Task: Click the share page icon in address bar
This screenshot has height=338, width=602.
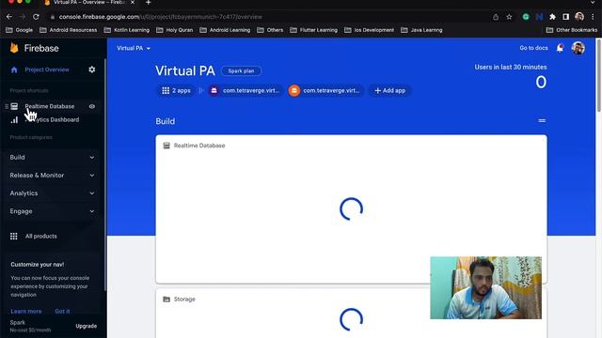Action: [x=496, y=17]
